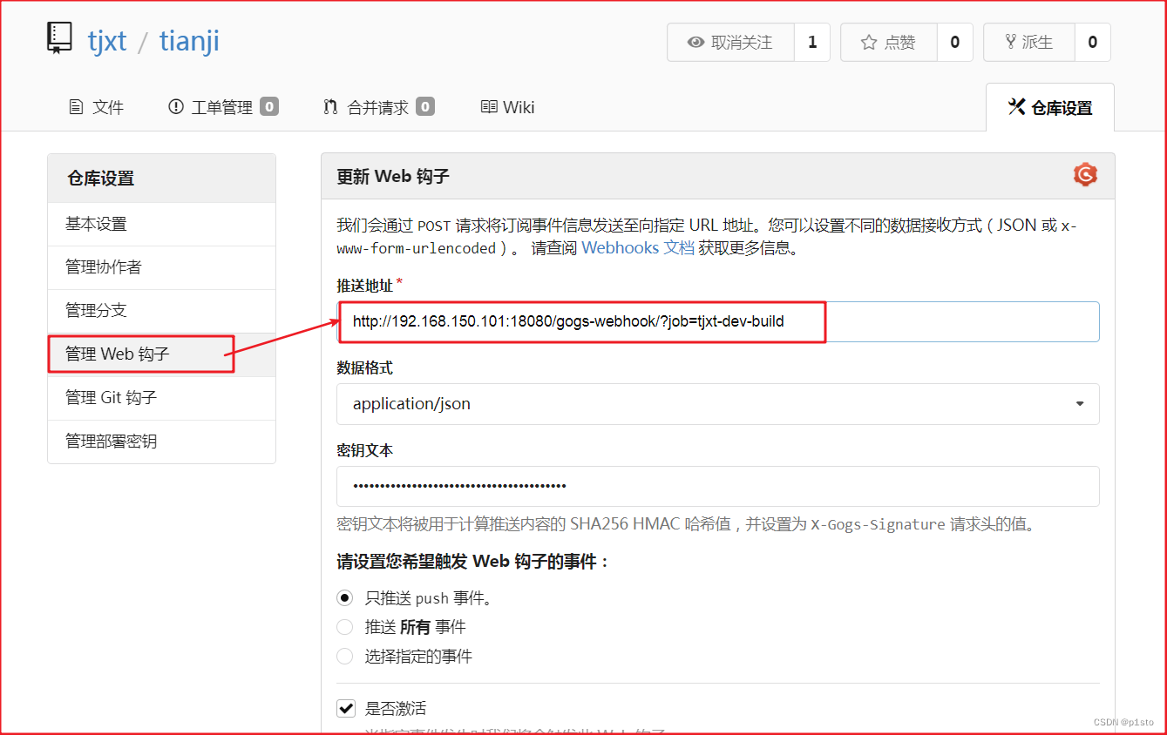Select 选择指定的事件 radio button
Screen dimensions: 1167x735
[345, 656]
